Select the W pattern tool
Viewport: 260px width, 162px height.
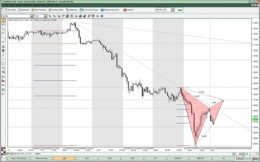pos(3,77)
